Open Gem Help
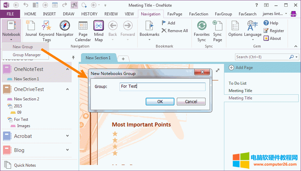This screenshot has height=171, width=301. tap(271, 23)
